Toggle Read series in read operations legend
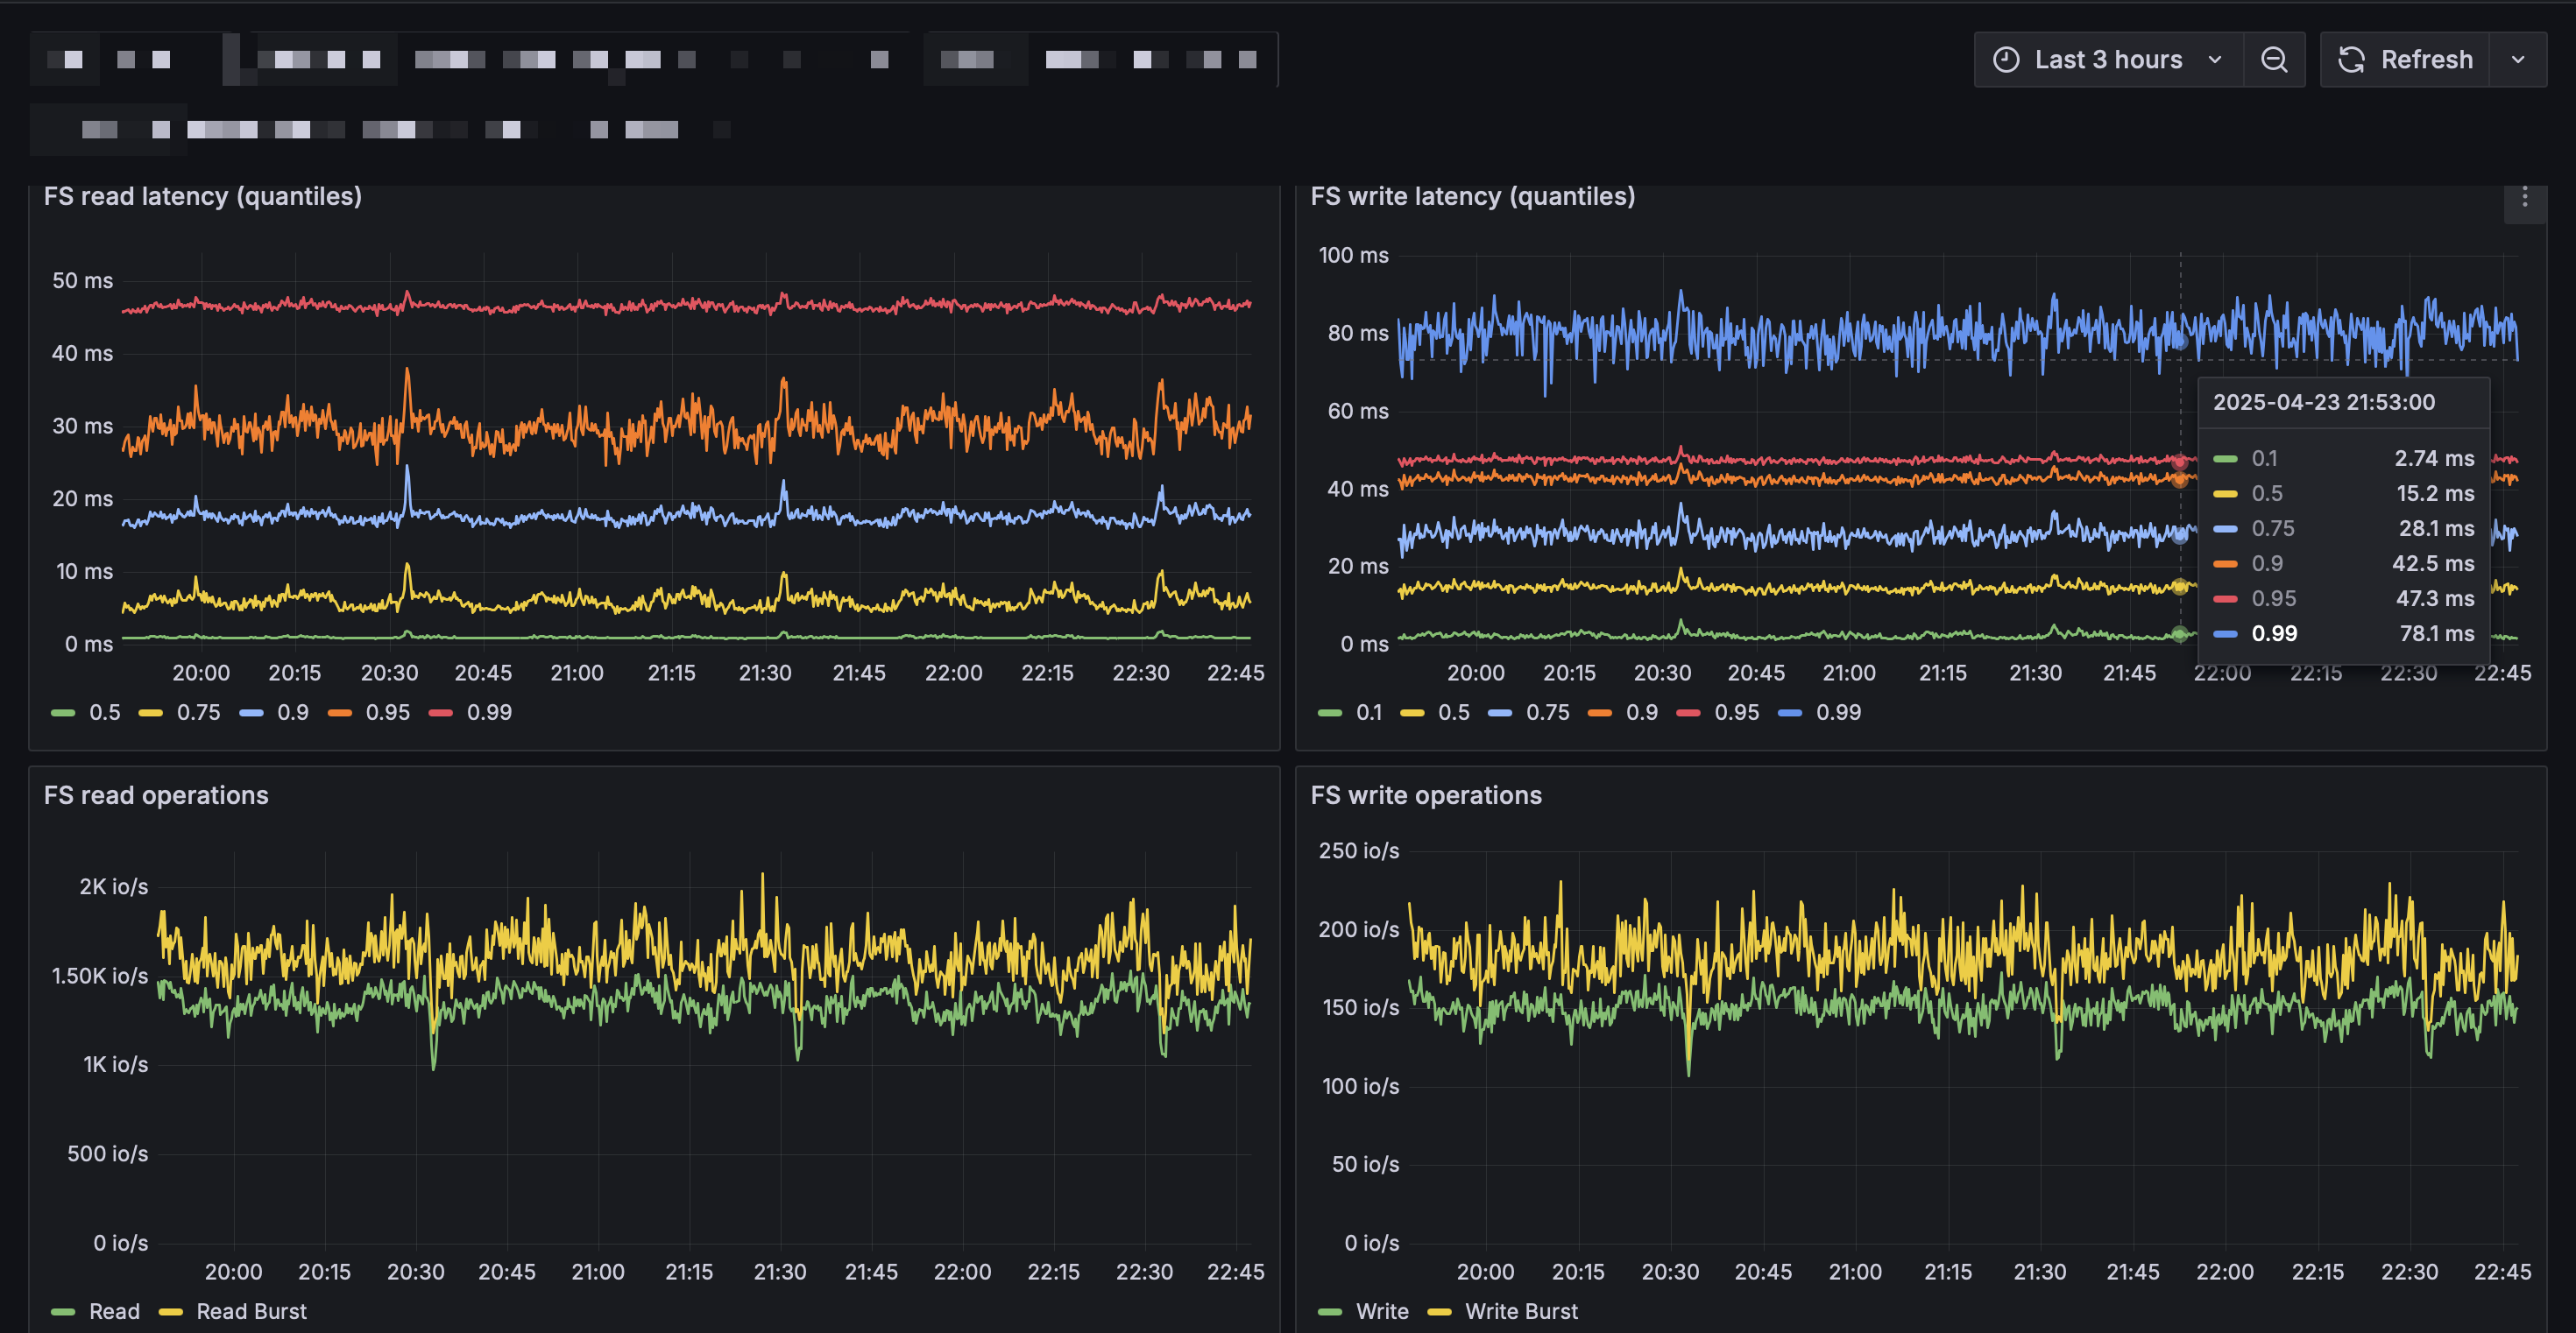2576x1333 pixels. [x=96, y=1311]
